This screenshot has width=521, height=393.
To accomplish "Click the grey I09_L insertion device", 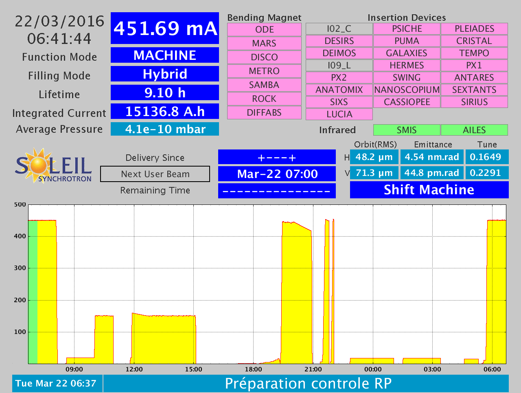I will (x=339, y=66).
